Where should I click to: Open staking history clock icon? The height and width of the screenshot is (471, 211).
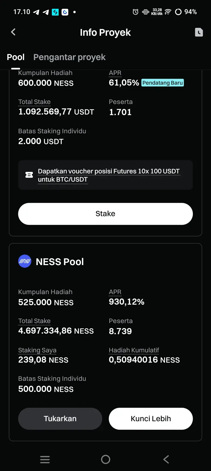point(199,32)
